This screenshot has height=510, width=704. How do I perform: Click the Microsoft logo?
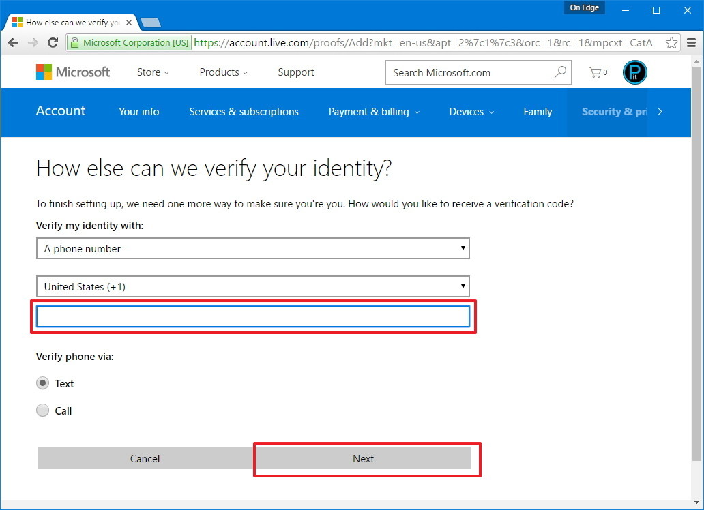tap(72, 72)
